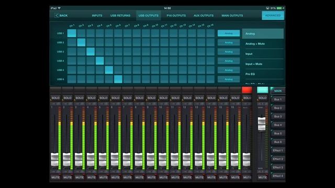Toggle USB 6 to Ch 6 routing cell

pos(118,79)
